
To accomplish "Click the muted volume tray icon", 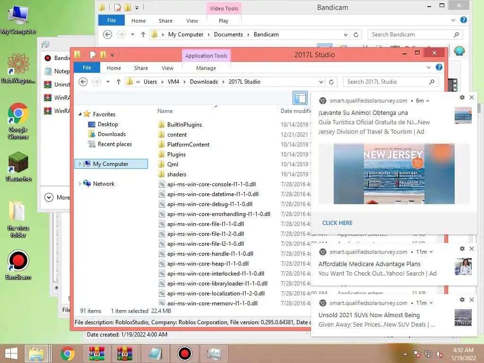I will coord(440,354).
